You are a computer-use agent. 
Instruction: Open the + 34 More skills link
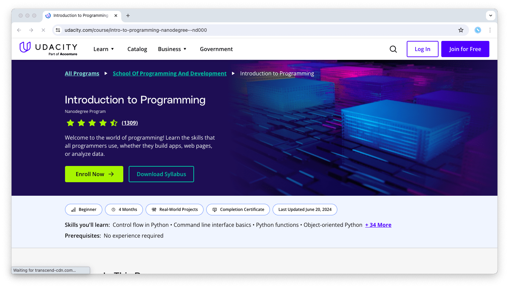(378, 225)
